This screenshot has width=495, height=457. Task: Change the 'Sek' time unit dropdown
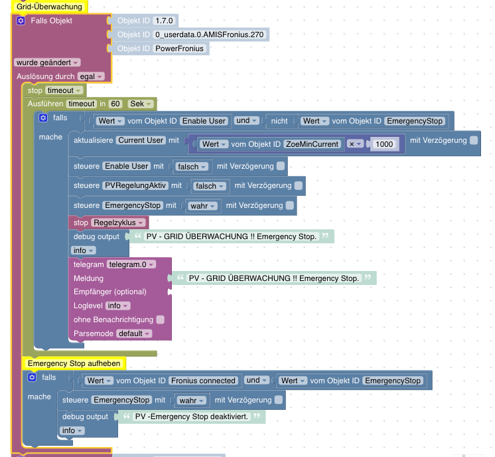click(141, 104)
